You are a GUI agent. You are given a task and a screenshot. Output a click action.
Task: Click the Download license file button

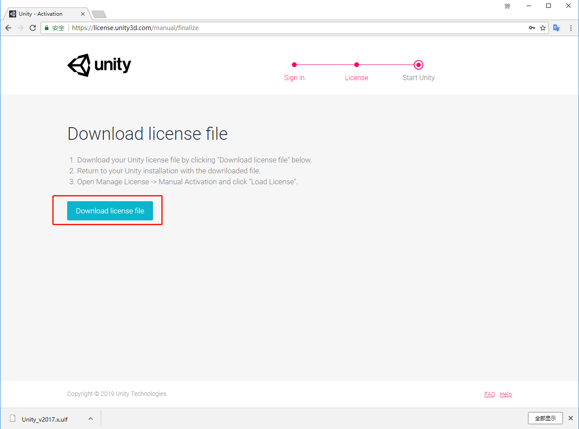[x=110, y=210]
